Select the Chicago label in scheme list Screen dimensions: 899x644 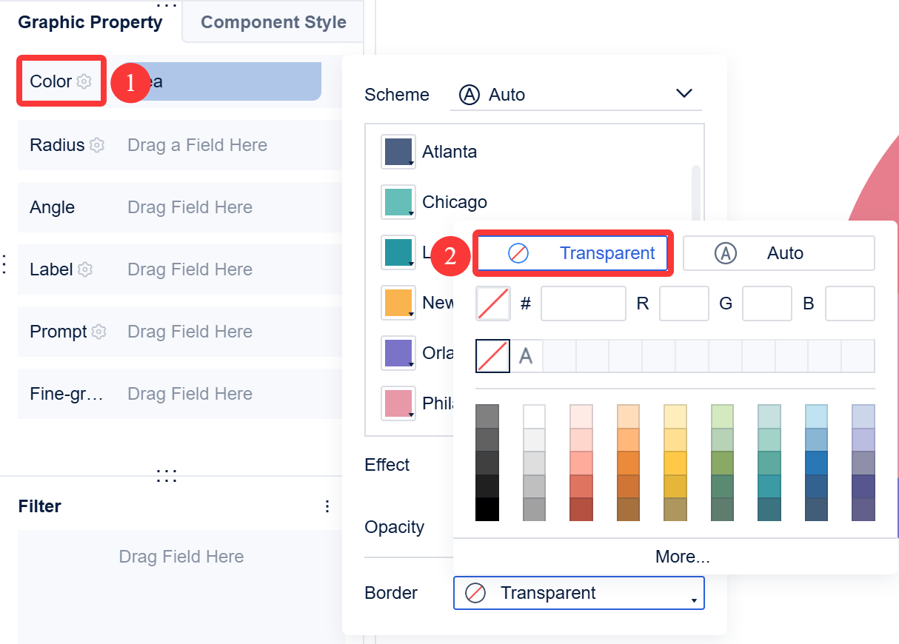pos(455,202)
